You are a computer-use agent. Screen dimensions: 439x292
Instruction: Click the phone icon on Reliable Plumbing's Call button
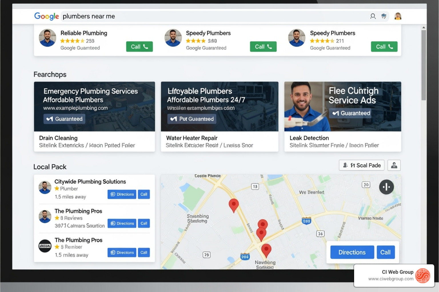point(146,46)
